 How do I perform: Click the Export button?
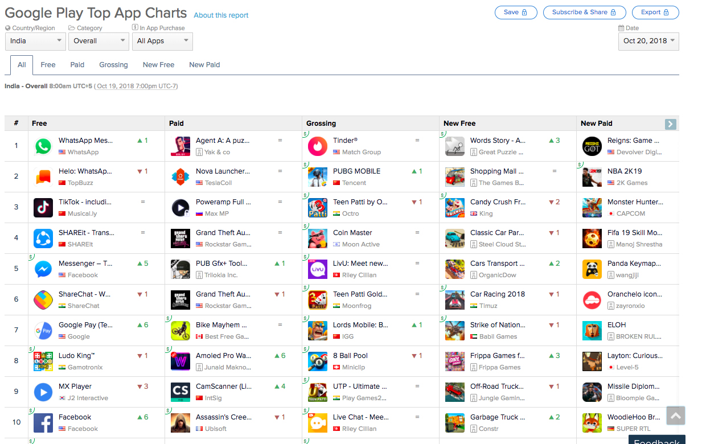[655, 13]
